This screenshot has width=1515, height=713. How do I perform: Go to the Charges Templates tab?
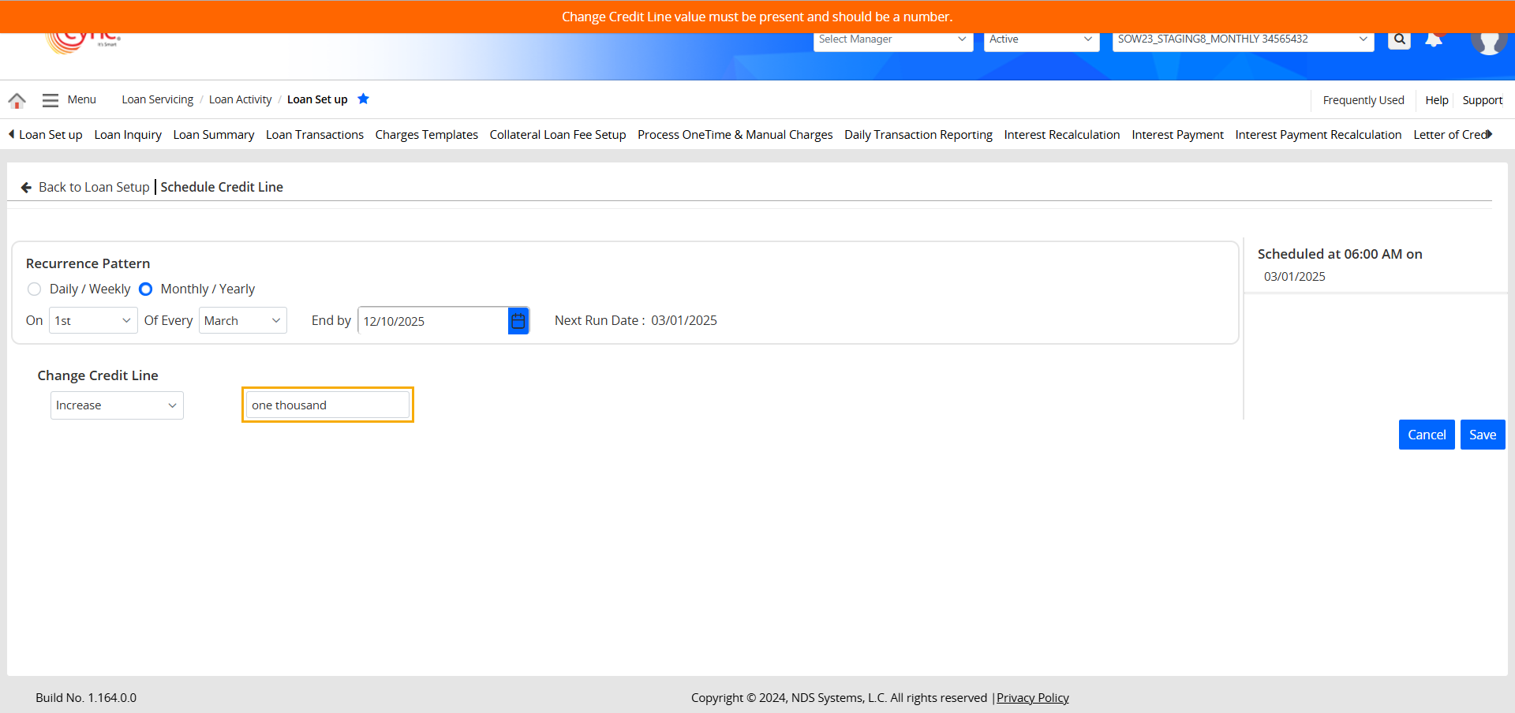pos(426,135)
